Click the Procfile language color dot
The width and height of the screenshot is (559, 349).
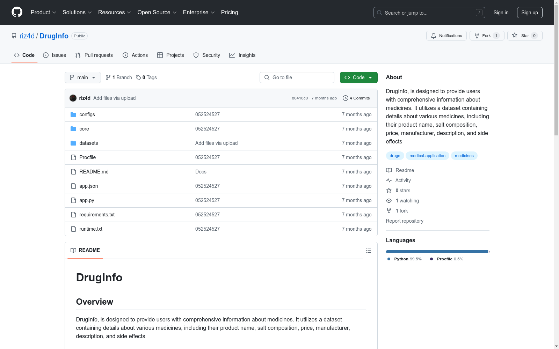click(431, 259)
